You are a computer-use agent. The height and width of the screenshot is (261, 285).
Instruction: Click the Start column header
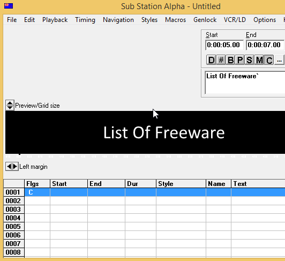pyautogui.click(x=69, y=184)
